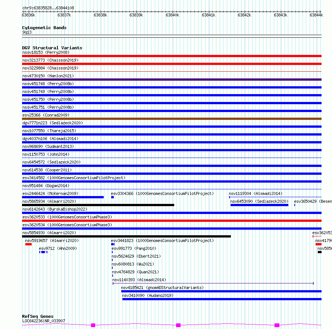This screenshot has width=332, height=329.
Task: Click nsv3410090 (Audano2019) label
Action: pyautogui.click(x=148, y=295)
